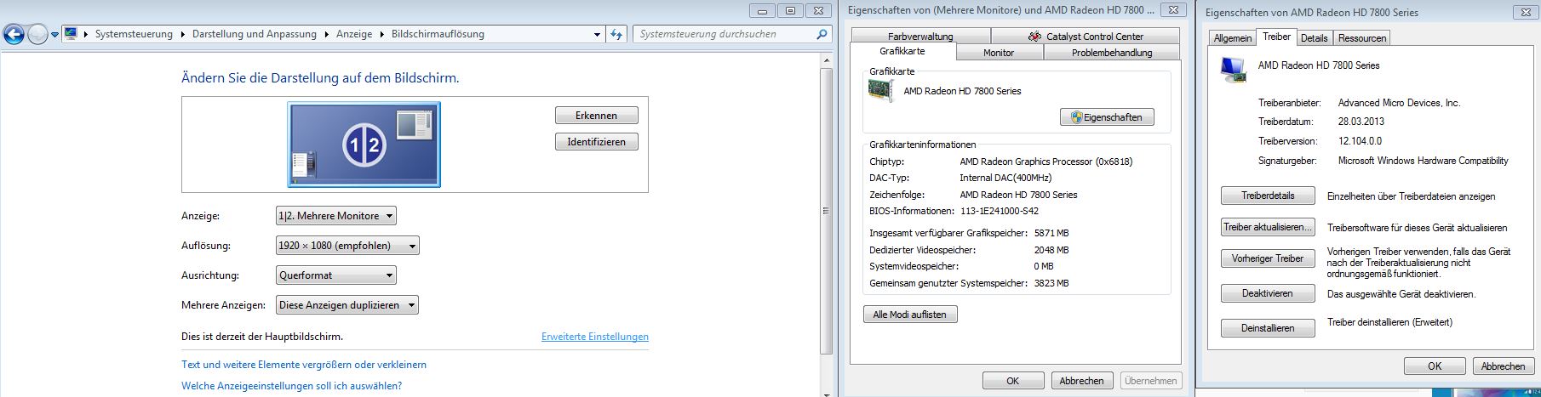
Task: Open 'Text und weitere Elemente vergrößern' link
Action: point(304,365)
